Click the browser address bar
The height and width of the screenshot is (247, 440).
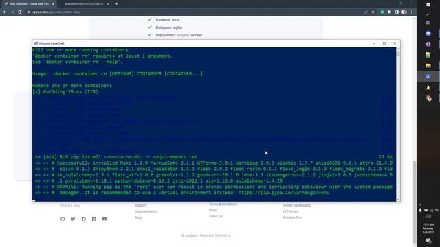tap(194, 12)
